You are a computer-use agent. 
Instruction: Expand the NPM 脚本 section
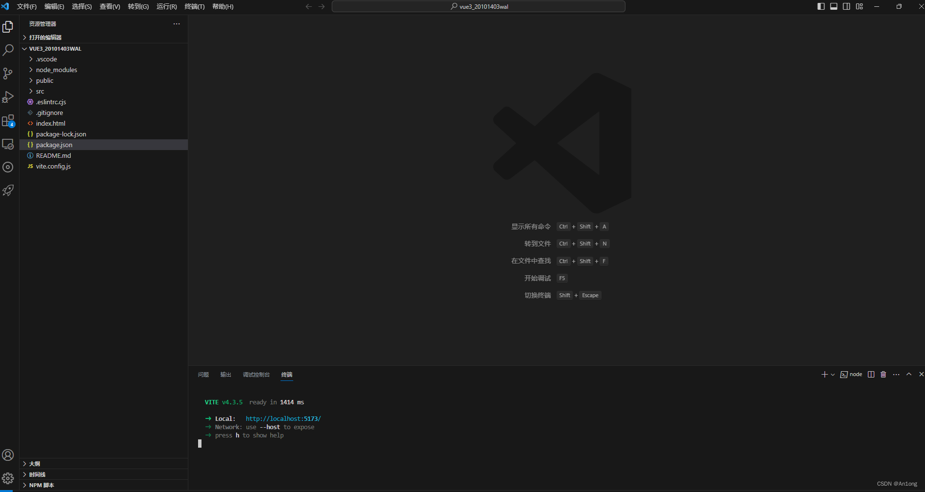41,485
